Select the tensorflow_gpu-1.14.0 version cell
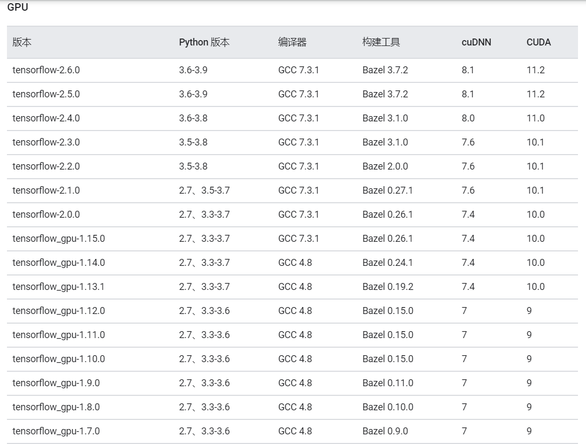Screen dimensions: 586x444 pyautogui.click(x=59, y=263)
